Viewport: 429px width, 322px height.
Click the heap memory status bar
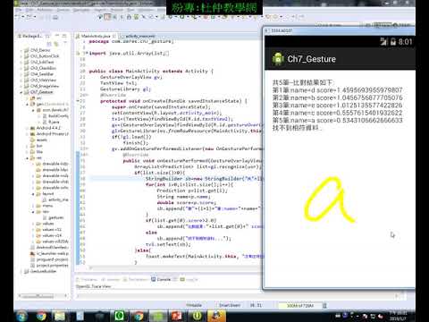pos(299,306)
